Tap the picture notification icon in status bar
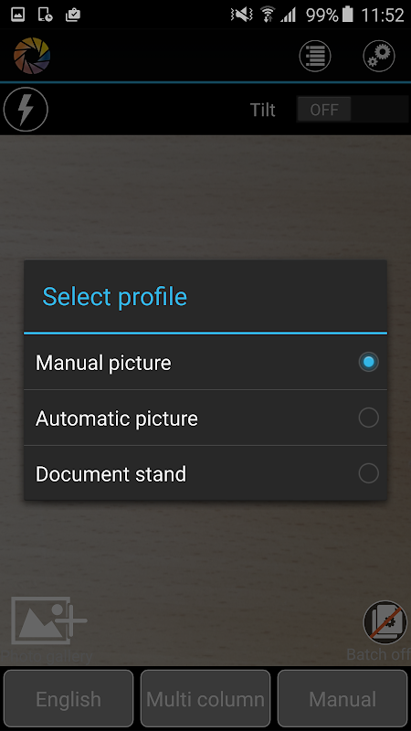This screenshot has height=731, width=411. tap(17, 15)
